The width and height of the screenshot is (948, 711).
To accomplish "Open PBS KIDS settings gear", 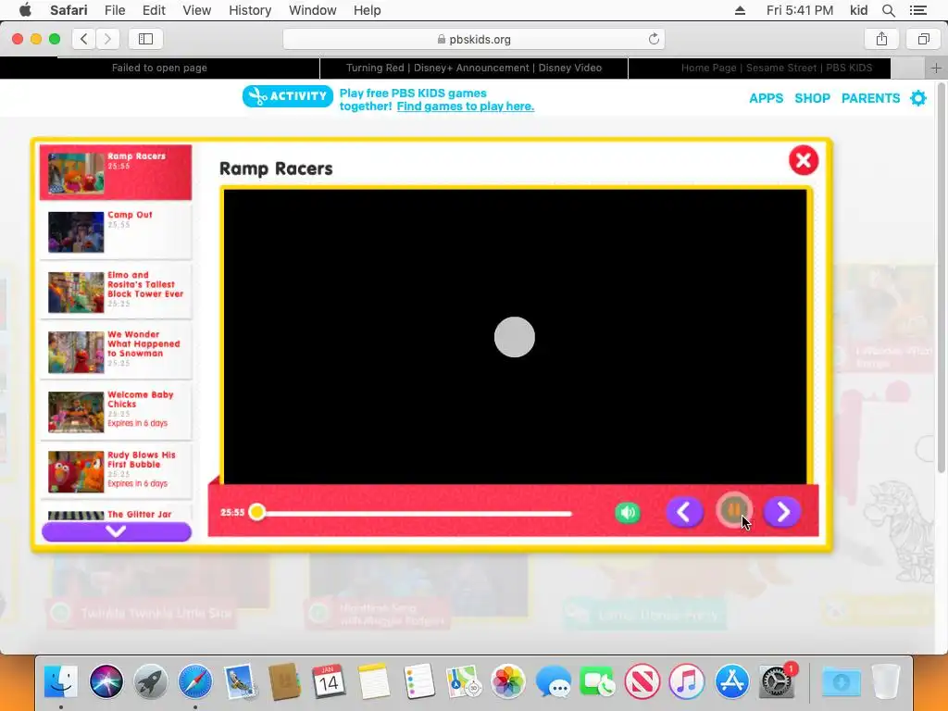I will tap(917, 98).
